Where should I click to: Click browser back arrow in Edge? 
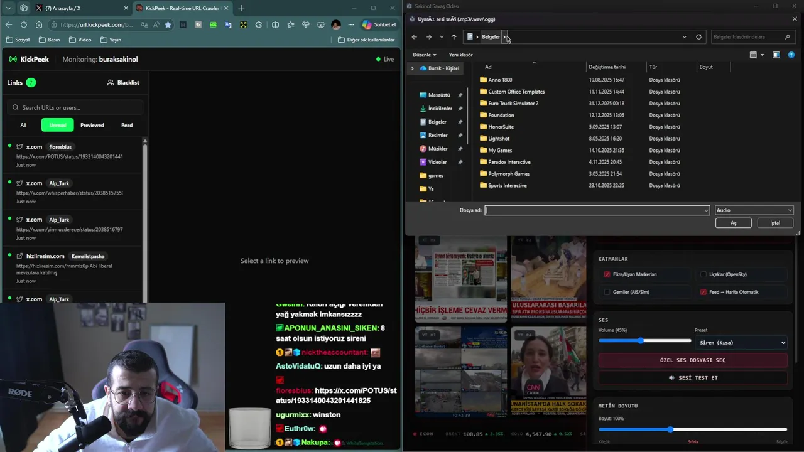[8, 24]
